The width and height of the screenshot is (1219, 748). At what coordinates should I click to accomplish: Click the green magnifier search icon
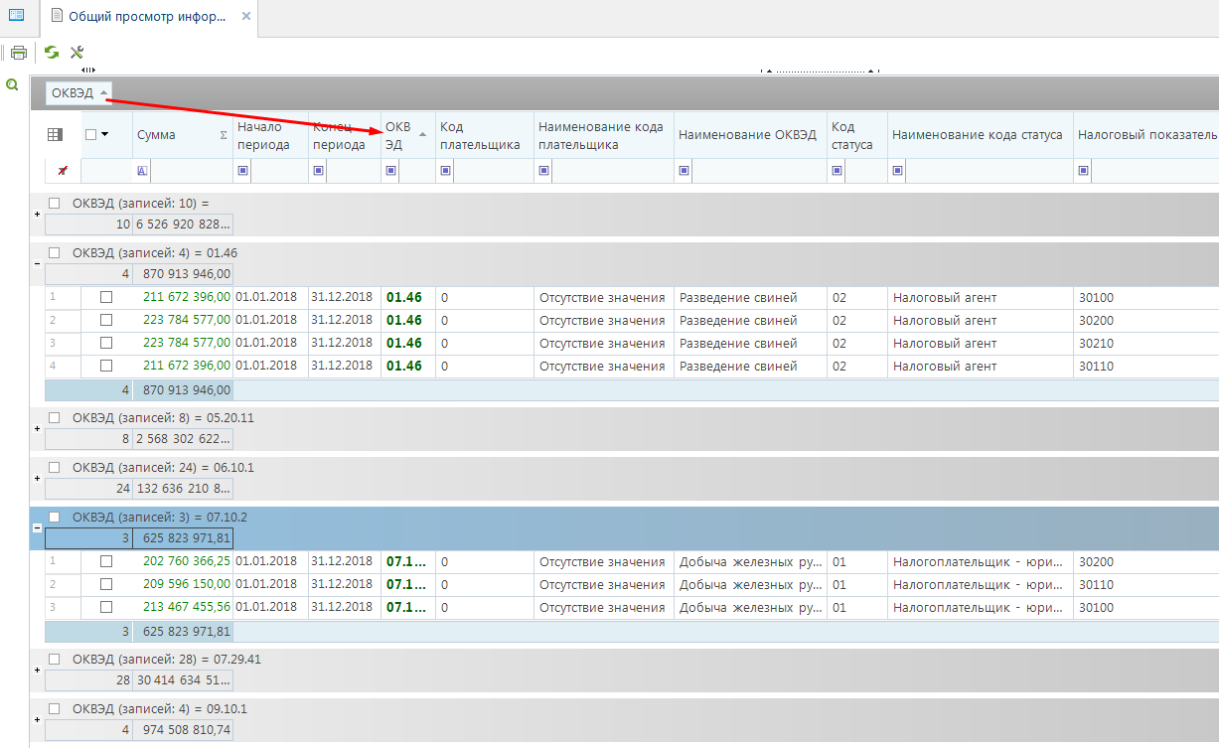pyautogui.click(x=12, y=85)
